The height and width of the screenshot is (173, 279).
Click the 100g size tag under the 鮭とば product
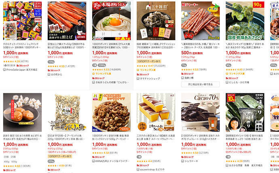[51, 62]
